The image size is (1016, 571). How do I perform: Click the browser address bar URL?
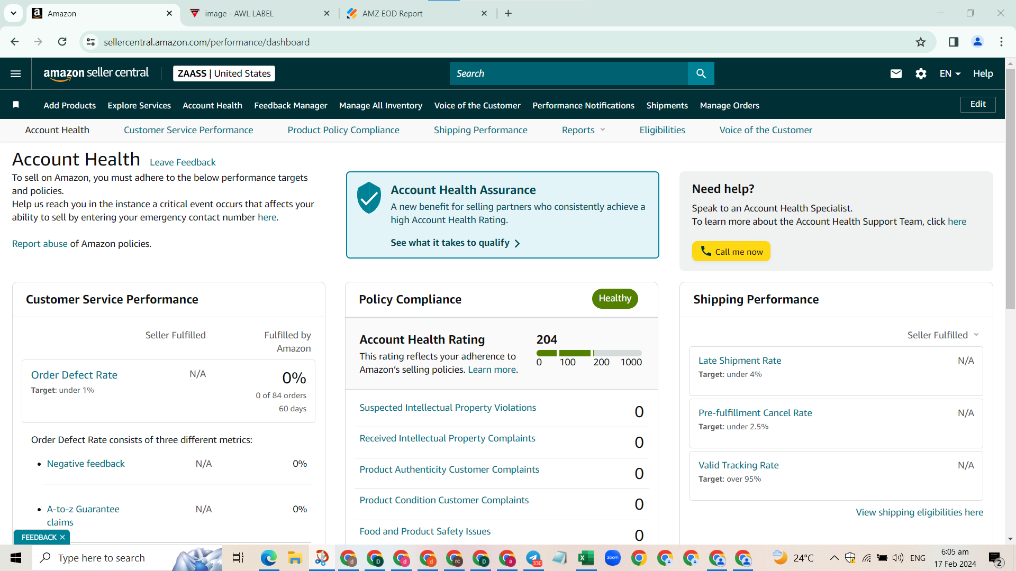[x=206, y=42]
